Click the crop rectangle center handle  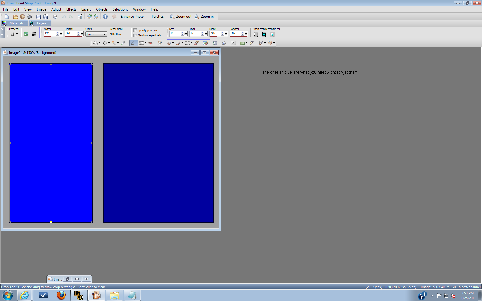pyautogui.click(x=51, y=143)
